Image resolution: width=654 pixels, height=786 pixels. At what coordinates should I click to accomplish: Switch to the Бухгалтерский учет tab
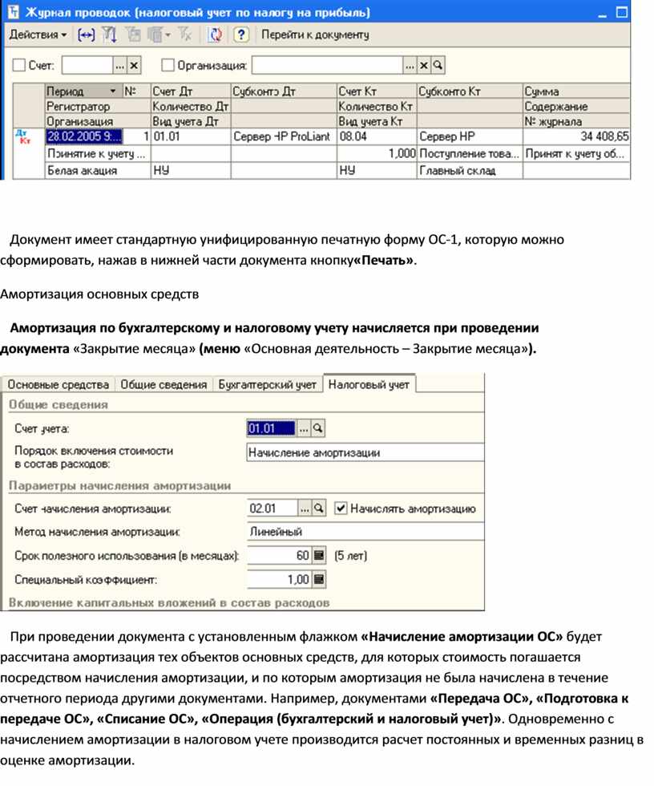pos(267,384)
